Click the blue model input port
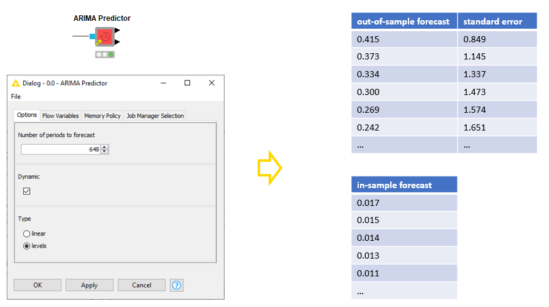Viewport: 549px width, 307px height. 93,36
